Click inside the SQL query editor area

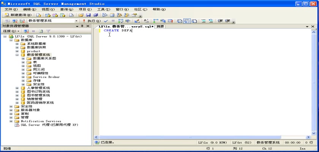205,81
